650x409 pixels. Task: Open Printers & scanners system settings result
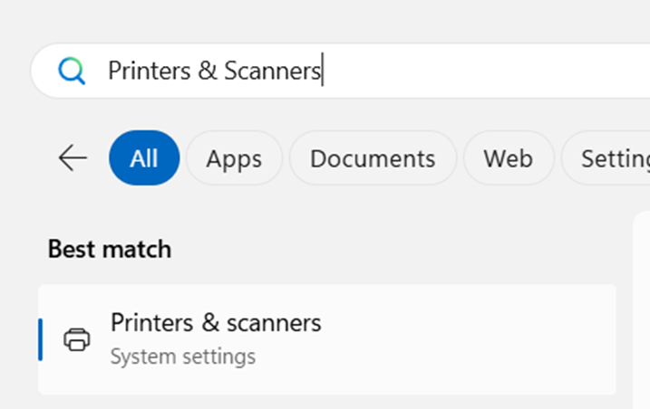click(x=326, y=339)
